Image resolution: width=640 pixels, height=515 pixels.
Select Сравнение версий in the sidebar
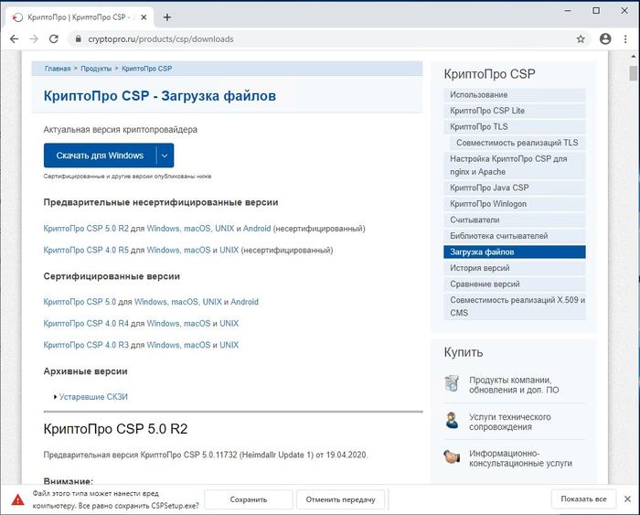coord(514,284)
